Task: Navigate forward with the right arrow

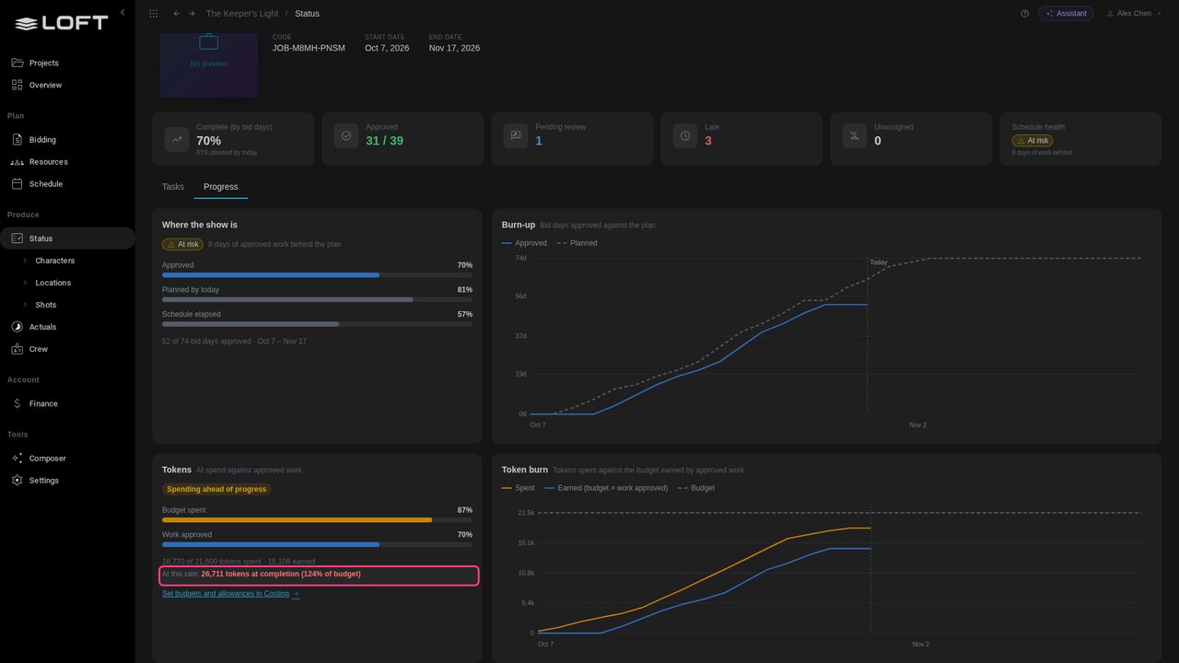Action: click(x=192, y=14)
